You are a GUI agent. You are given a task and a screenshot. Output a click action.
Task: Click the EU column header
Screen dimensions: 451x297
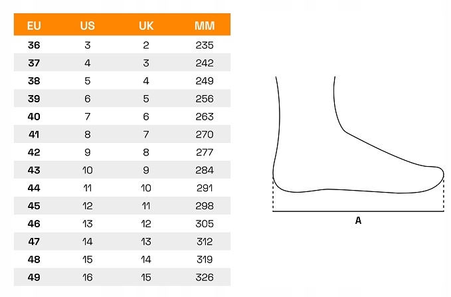pyautogui.click(x=34, y=26)
